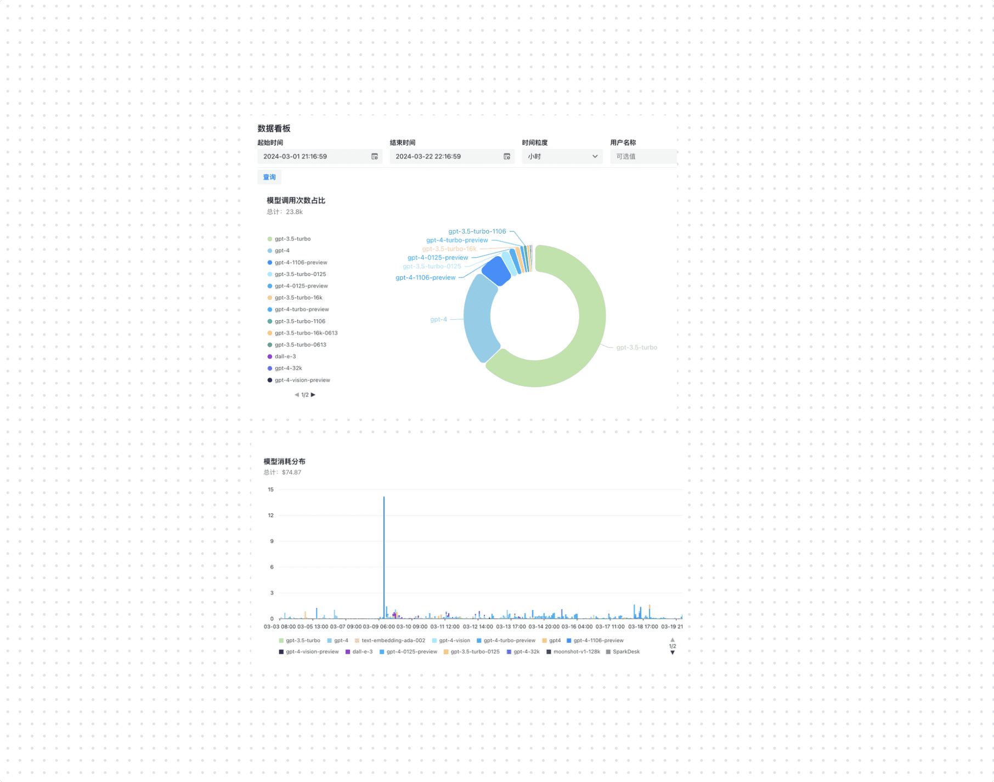Toggle gpt-4-1106-preview in the pie legend
The height and width of the screenshot is (782, 994).
pos(297,263)
